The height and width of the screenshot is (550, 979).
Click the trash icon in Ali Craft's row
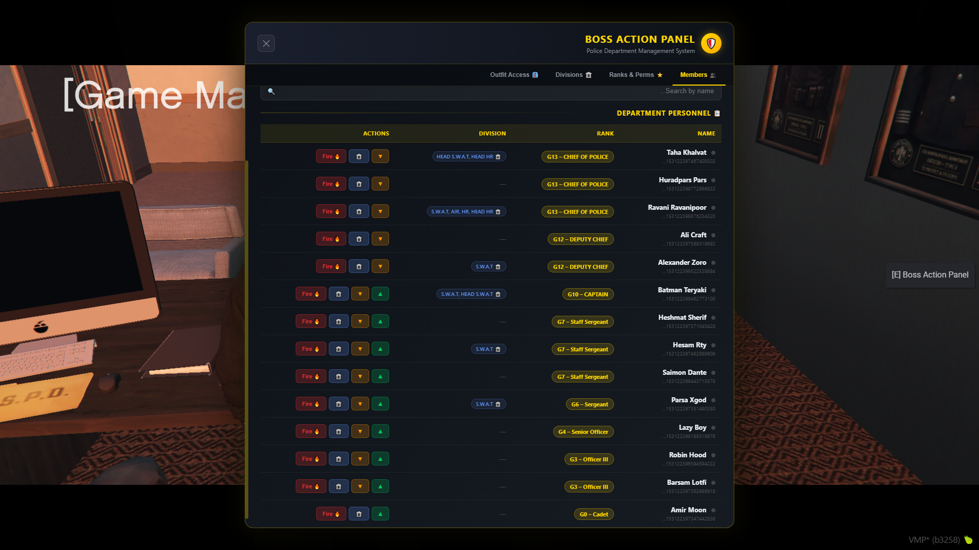[359, 239]
